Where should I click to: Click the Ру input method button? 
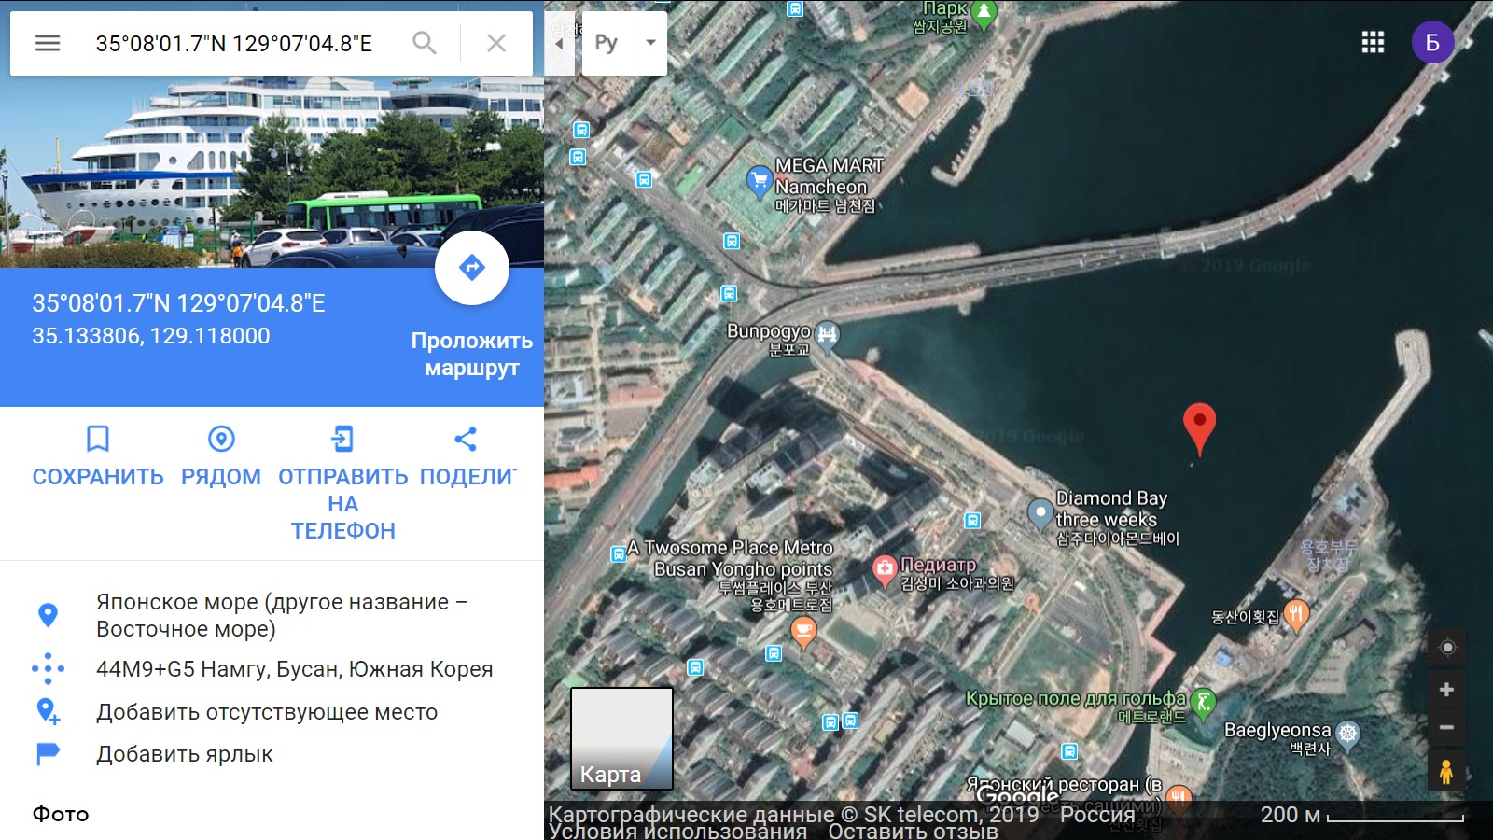(607, 43)
